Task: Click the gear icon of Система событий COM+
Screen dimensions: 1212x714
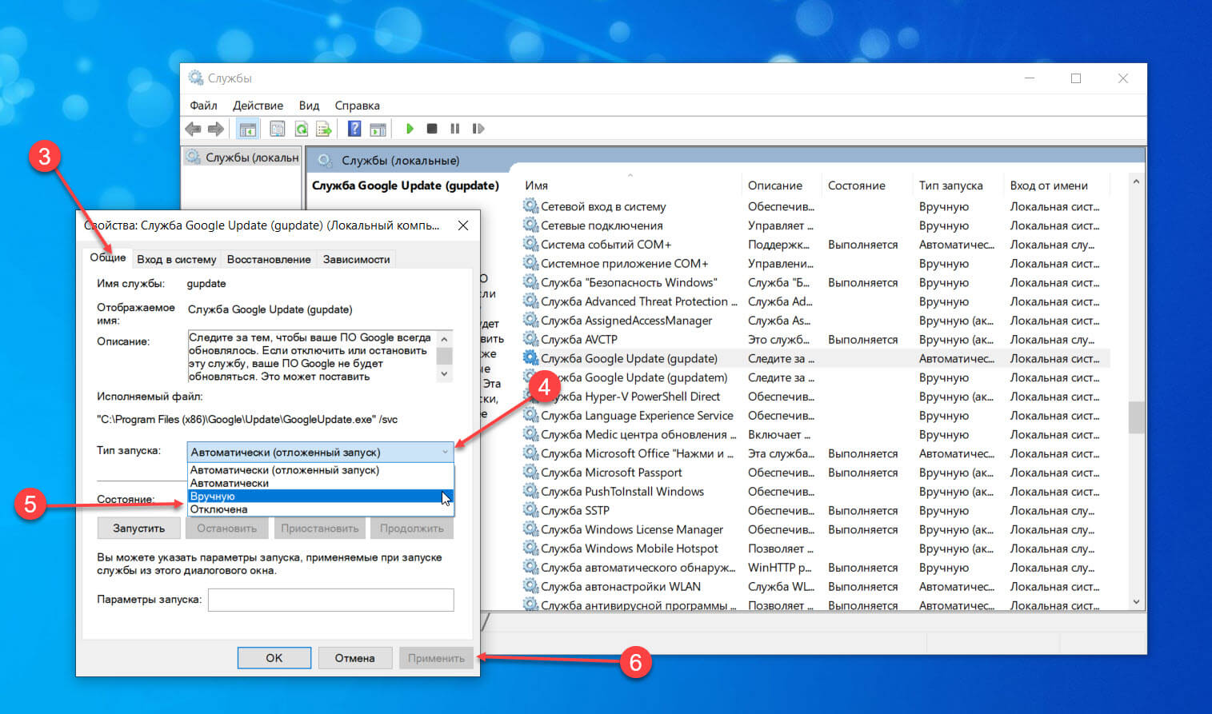Action: [x=530, y=244]
